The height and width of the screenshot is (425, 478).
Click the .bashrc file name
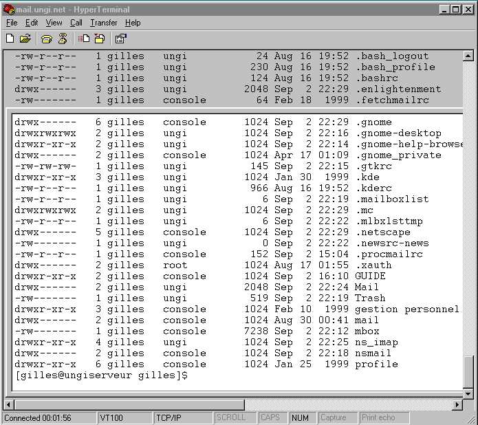tap(377, 78)
